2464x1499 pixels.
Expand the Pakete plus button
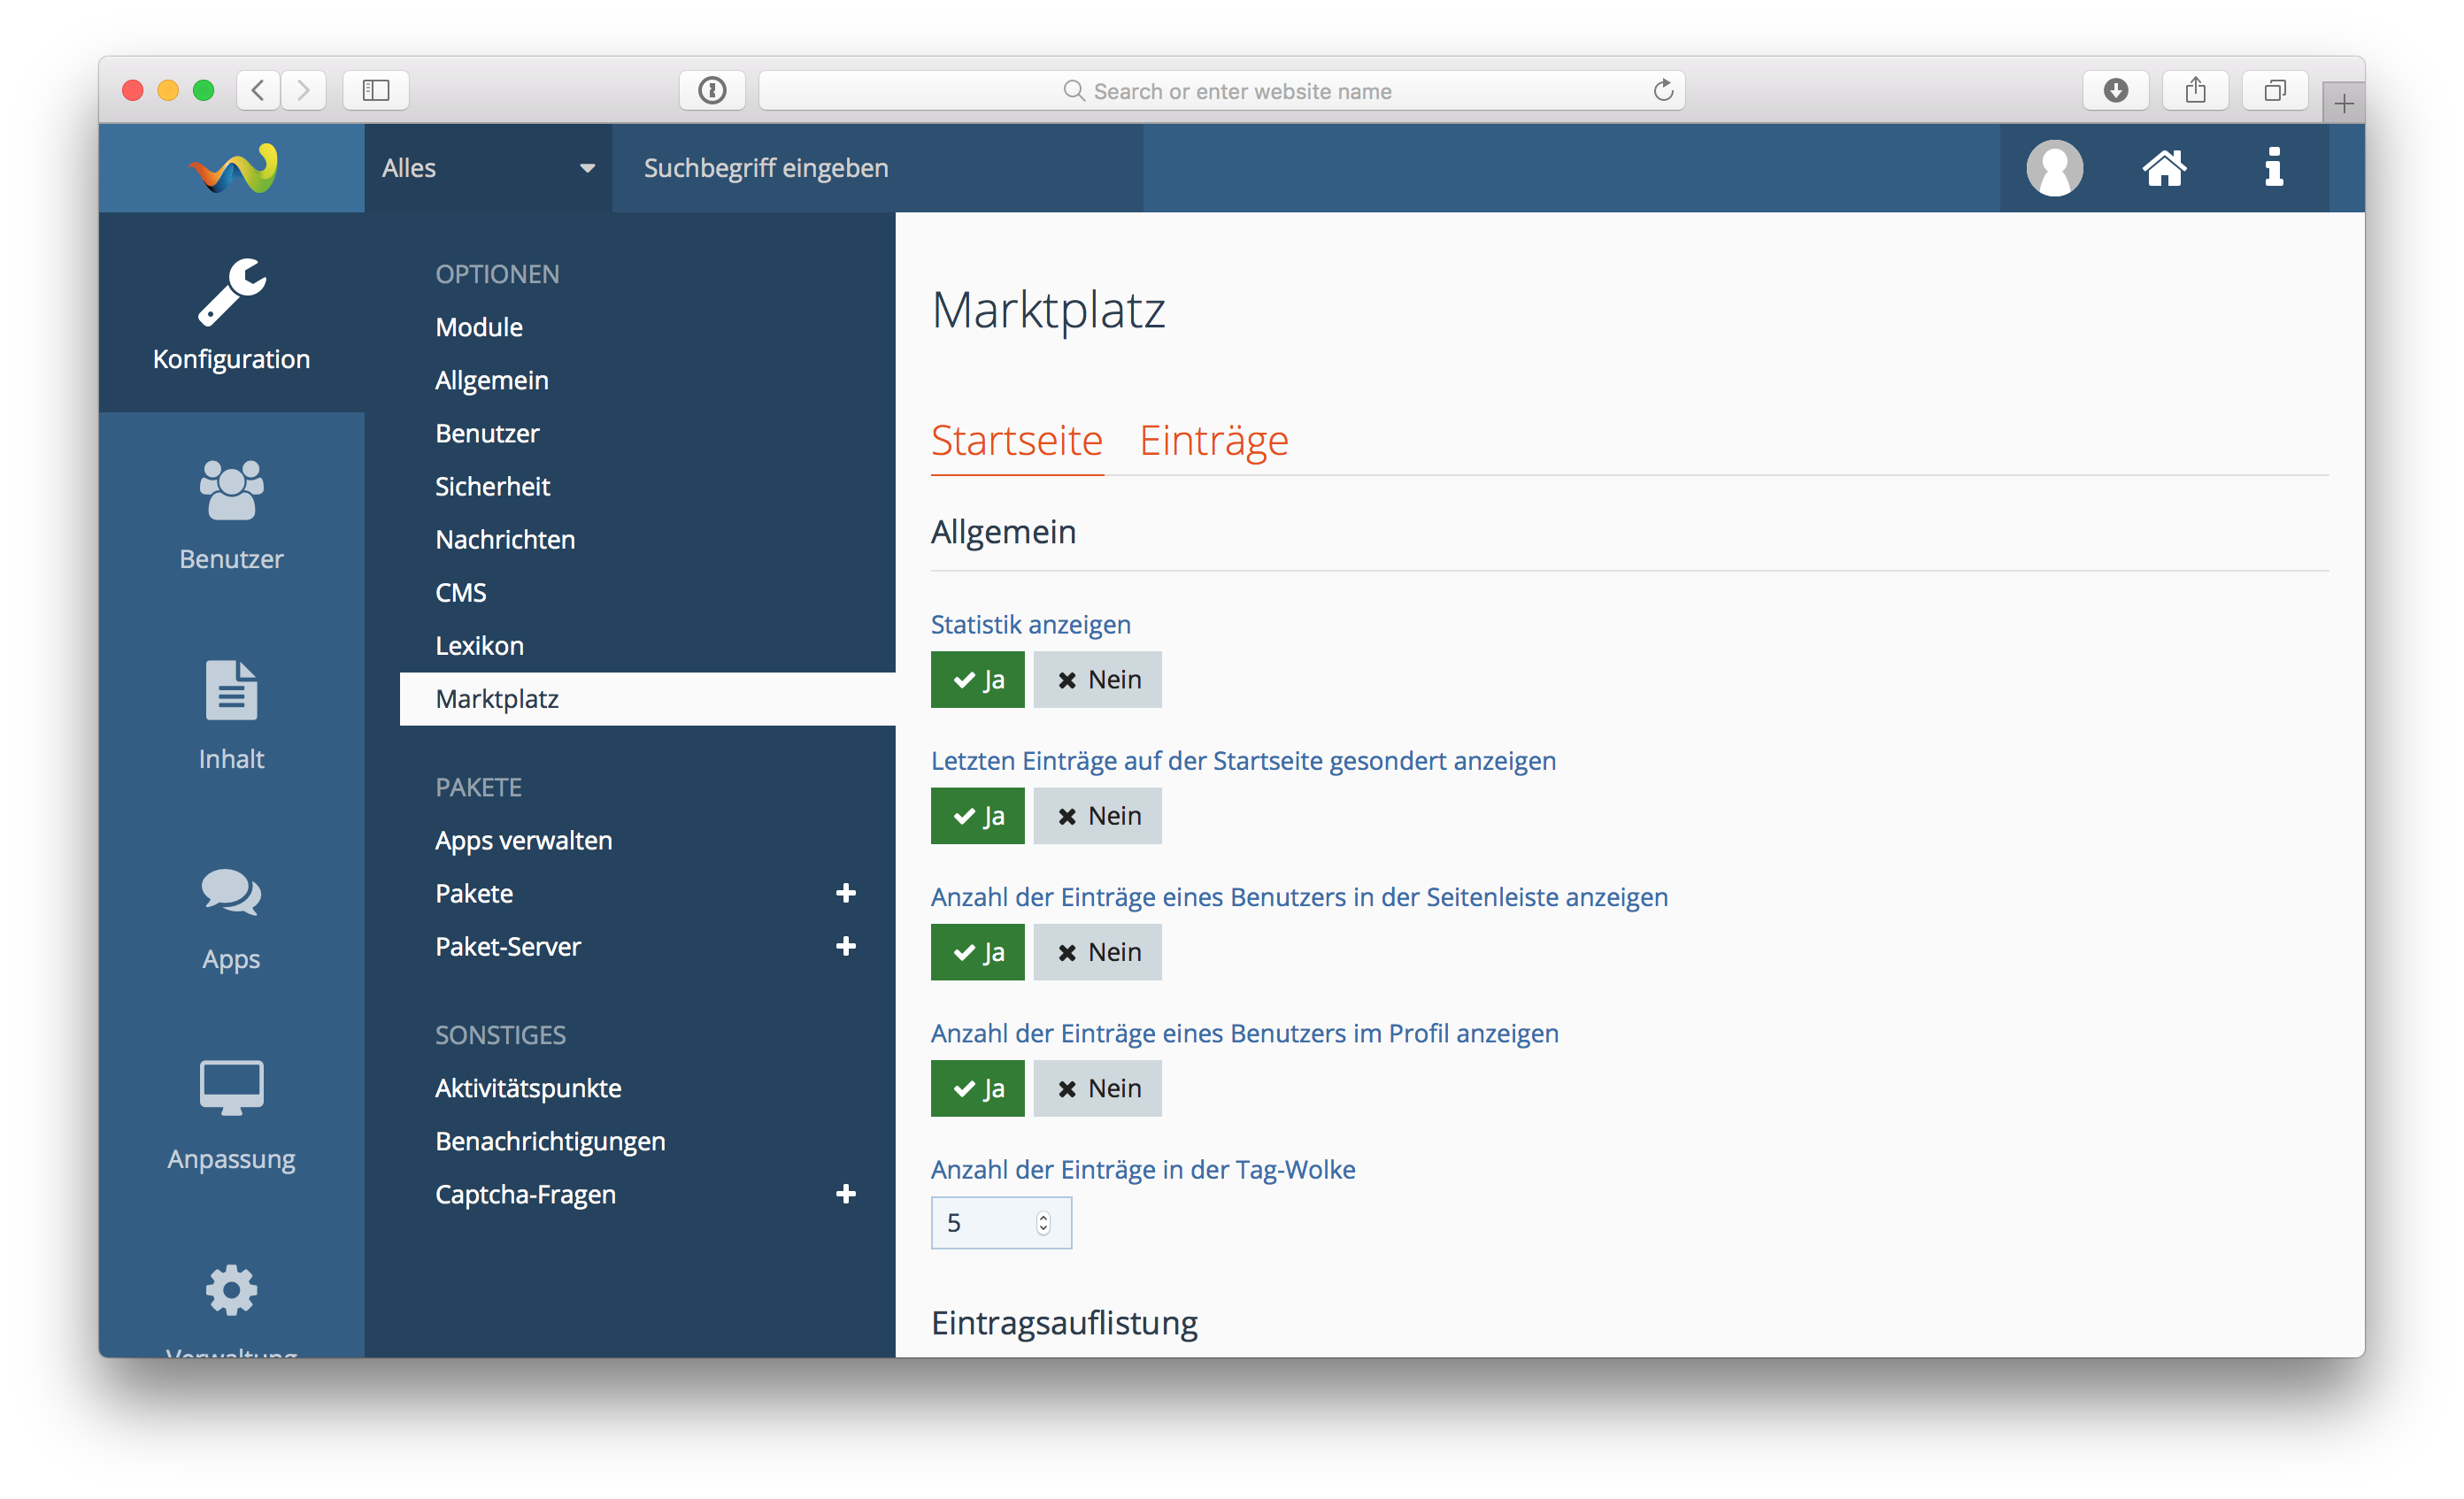[845, 893]
